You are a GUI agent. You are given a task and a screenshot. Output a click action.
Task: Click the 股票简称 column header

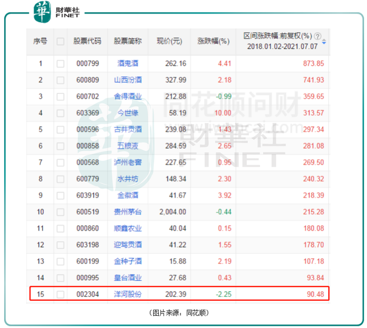click(128, 41)
